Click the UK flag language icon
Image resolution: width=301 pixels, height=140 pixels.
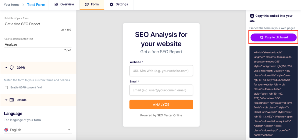(6, 130)
